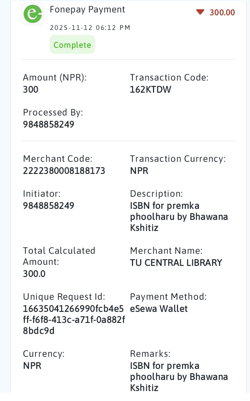This screenshot has width=250, height=401.
Task: Tap the 300.00 amount at top right
Action: [222, 12]
